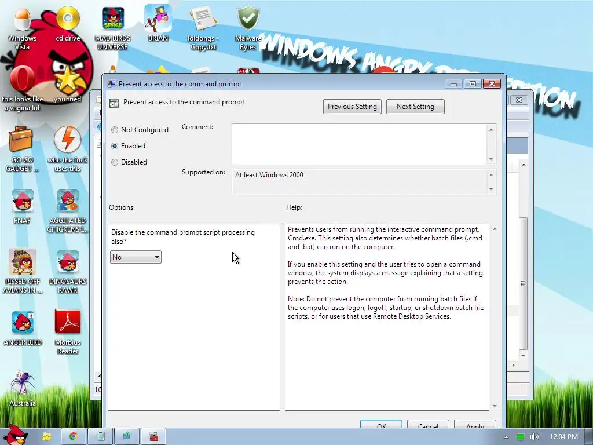Click background window scroll right arrow
The width and height of the screenshot is (593, 445).
[513, 365]
